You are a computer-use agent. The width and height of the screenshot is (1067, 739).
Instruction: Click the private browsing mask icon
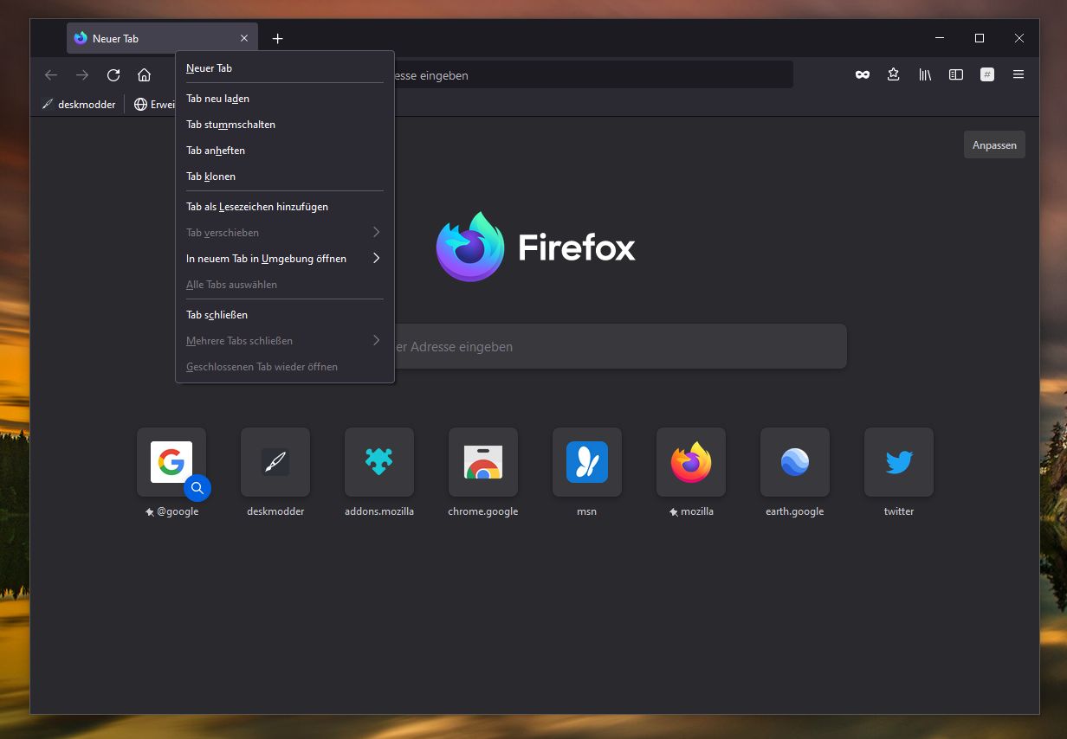pyautogui.click(x=863, y=75)
